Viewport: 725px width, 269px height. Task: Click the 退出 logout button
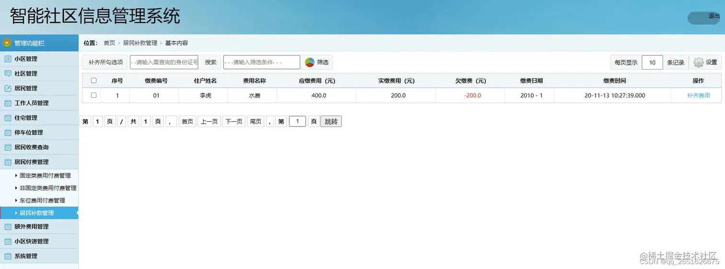(704, 18)
